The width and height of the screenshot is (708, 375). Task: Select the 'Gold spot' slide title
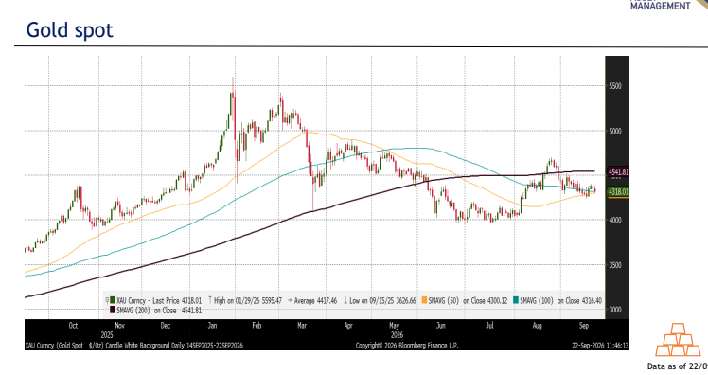[x=69, y=29]
